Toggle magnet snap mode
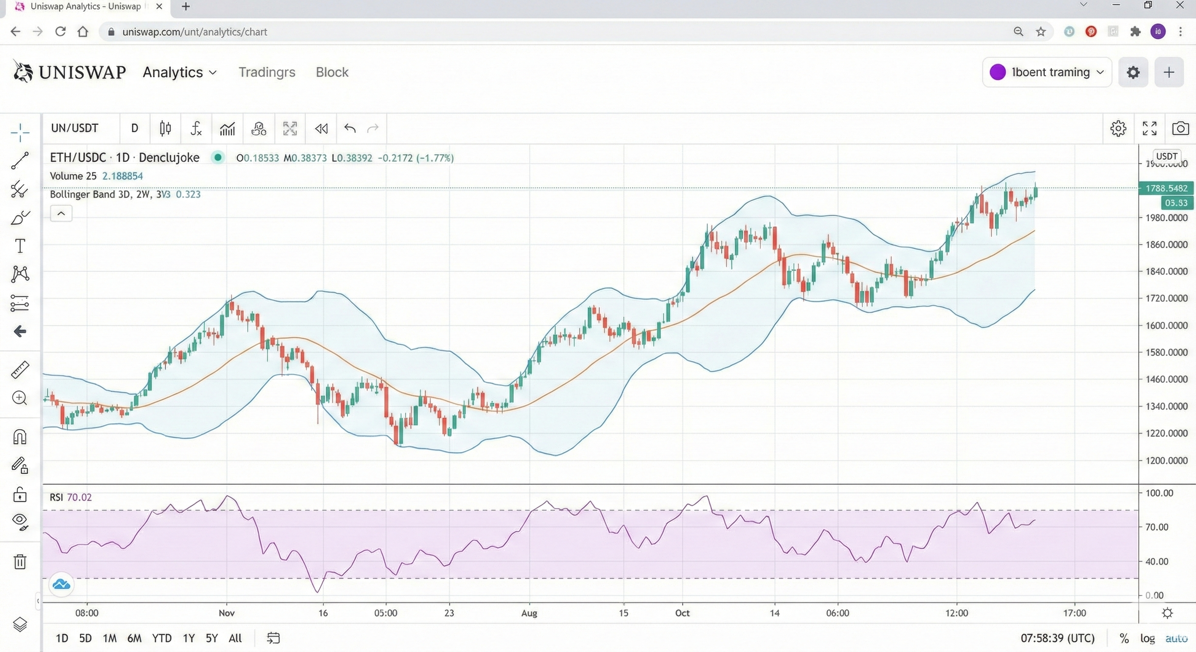 pos(20,437)
